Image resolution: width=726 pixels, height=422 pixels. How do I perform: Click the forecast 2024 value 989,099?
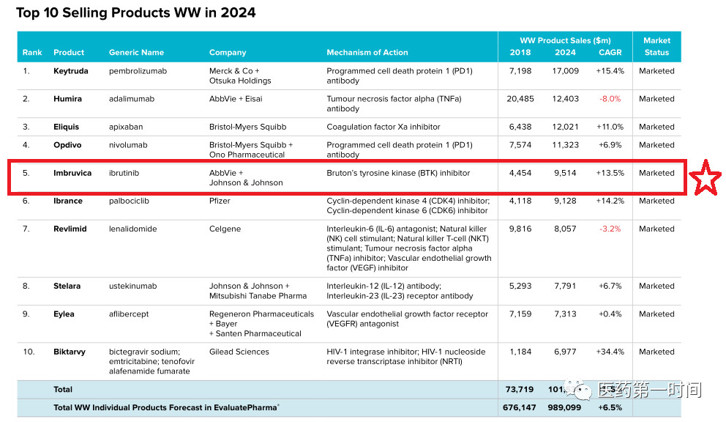pyautogui.click(x=564, y=407)
